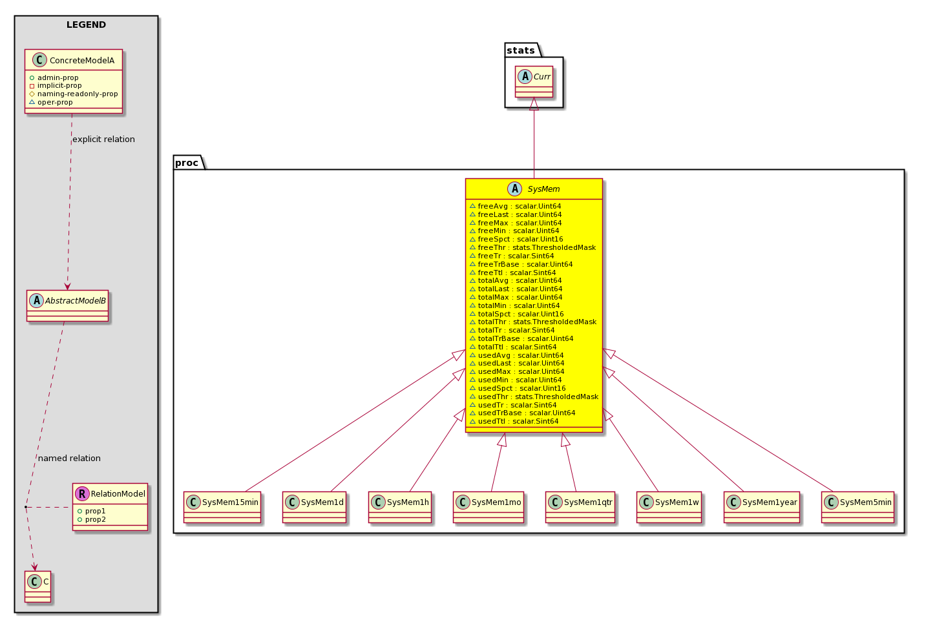Click the freeAvg : scalar.Uint64 attribute

[520, 206]
